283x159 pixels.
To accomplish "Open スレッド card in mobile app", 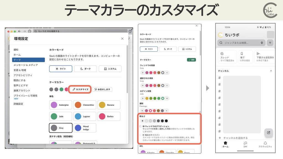I will click(x=227, y=57).
